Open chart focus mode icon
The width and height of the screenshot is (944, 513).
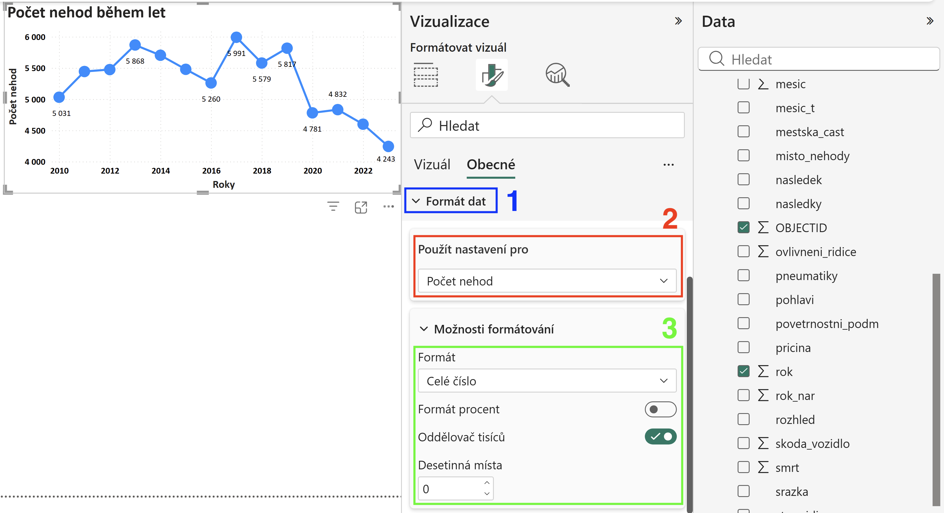pyautogui.click(x=361, y=208)
